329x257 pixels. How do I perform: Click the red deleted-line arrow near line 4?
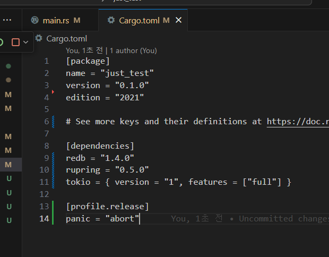pyautogui.click(x=53, y=92)
